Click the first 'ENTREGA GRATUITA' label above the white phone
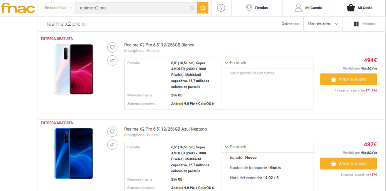 57,39
